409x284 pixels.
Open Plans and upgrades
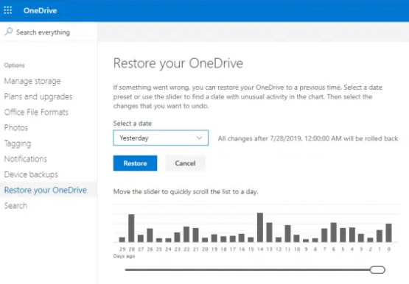coord(38,96)
